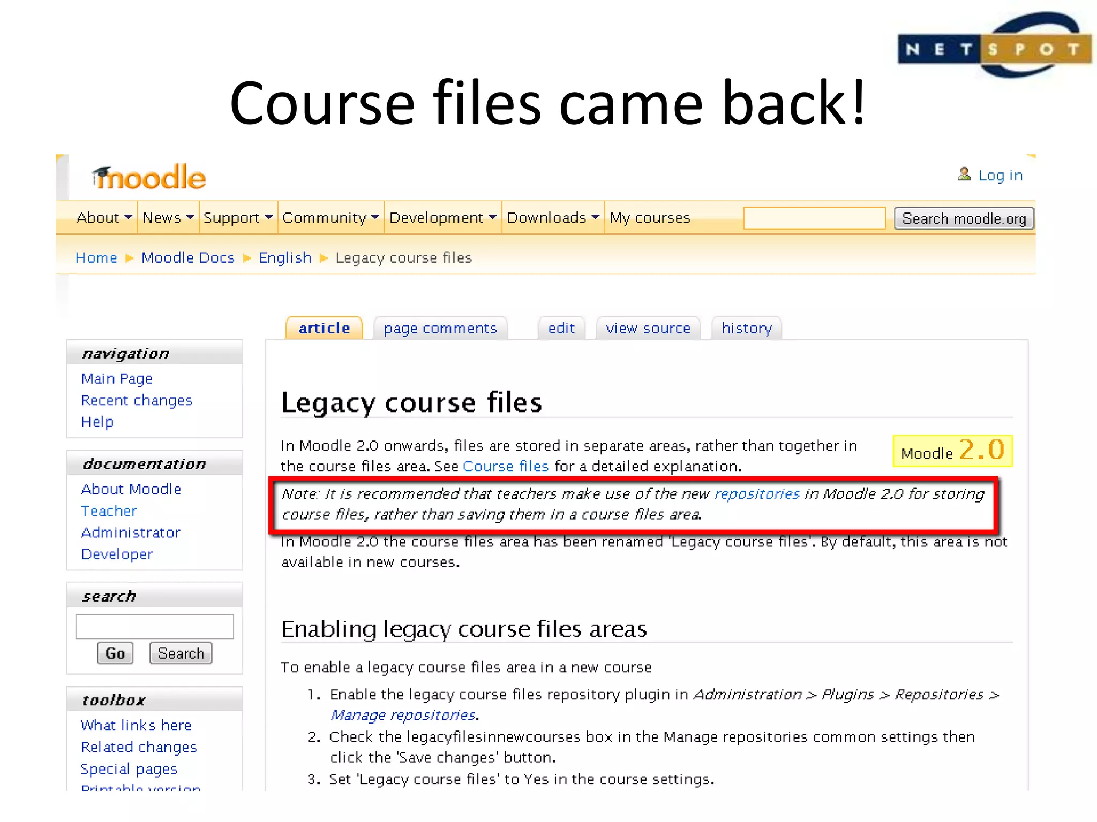Click the sidebar wiki search input field

(x=155, y=626)
